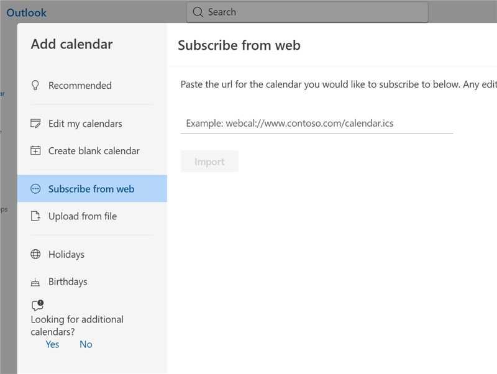Answer Yes to additional calendars
The image size is (497, 374).
pyautogui.click(x=52, y=344)
